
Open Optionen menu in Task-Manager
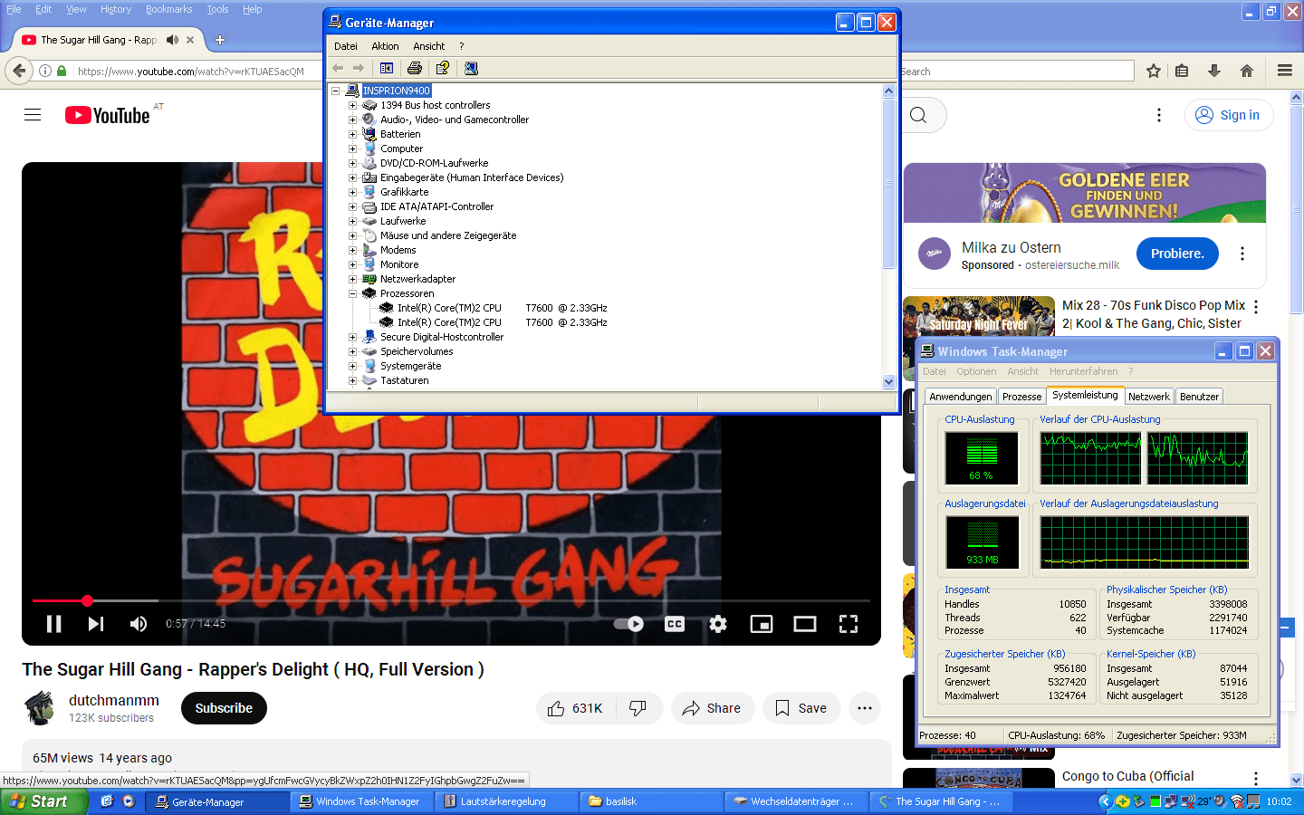pos(976,371)
